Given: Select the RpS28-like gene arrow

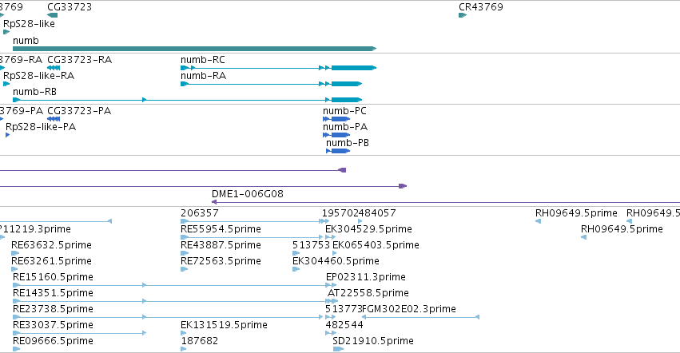Looking at the screenshot, I should point(6,32).
